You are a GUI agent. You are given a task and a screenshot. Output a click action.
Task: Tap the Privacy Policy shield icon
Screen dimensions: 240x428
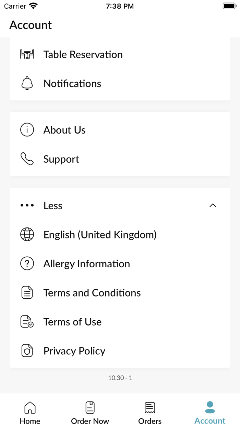click(27, 351)
